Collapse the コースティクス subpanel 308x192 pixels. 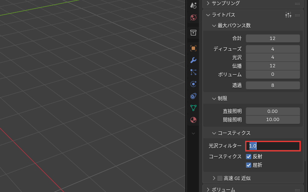click(214, 133)
